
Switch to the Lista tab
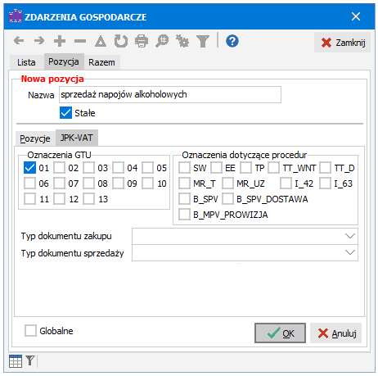click(26, 62)
